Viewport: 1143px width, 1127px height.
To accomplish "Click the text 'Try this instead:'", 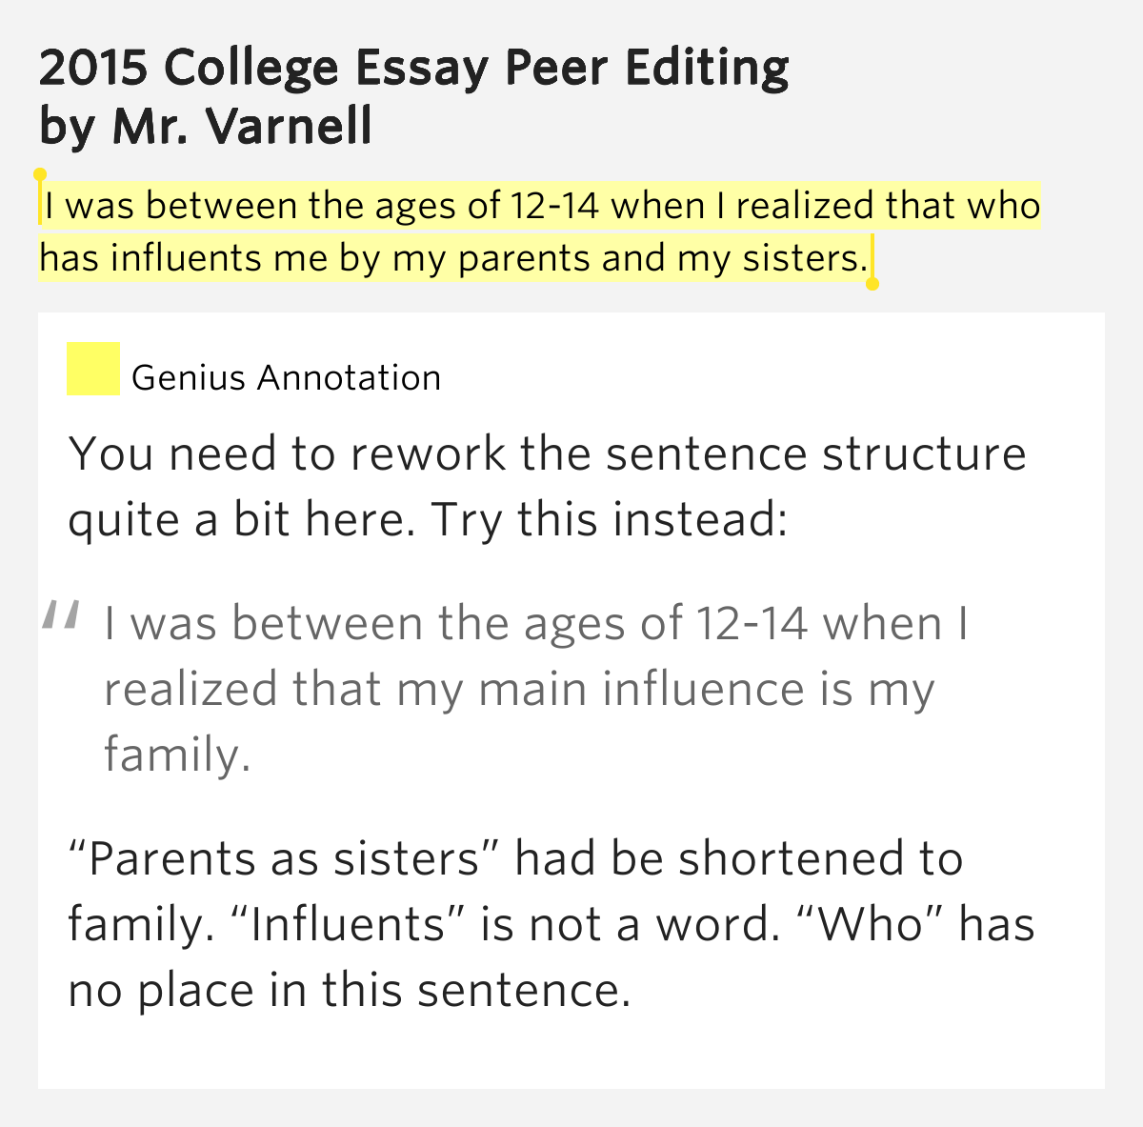I will (x=610, y=521).
